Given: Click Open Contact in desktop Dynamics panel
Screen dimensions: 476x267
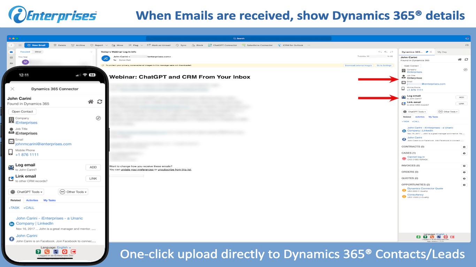Looking at the screenshot, I should pos(411,66).
